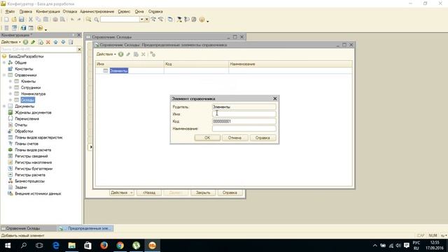448x252 pixels.
Task: Select Номенклатура catalog in tree
Action: pos(33,94)
